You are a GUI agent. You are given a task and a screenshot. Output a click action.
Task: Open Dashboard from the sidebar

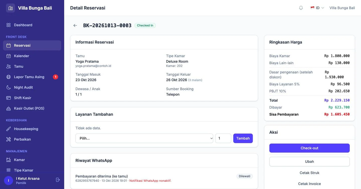(32, 25)
